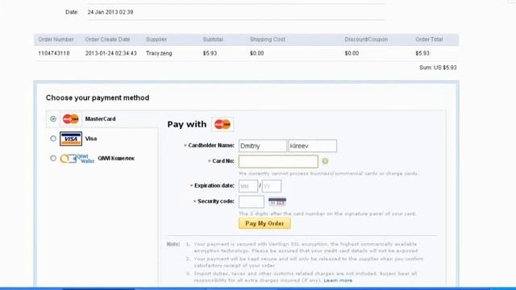Click the Pay My Order button

click(x=264, y=224)
